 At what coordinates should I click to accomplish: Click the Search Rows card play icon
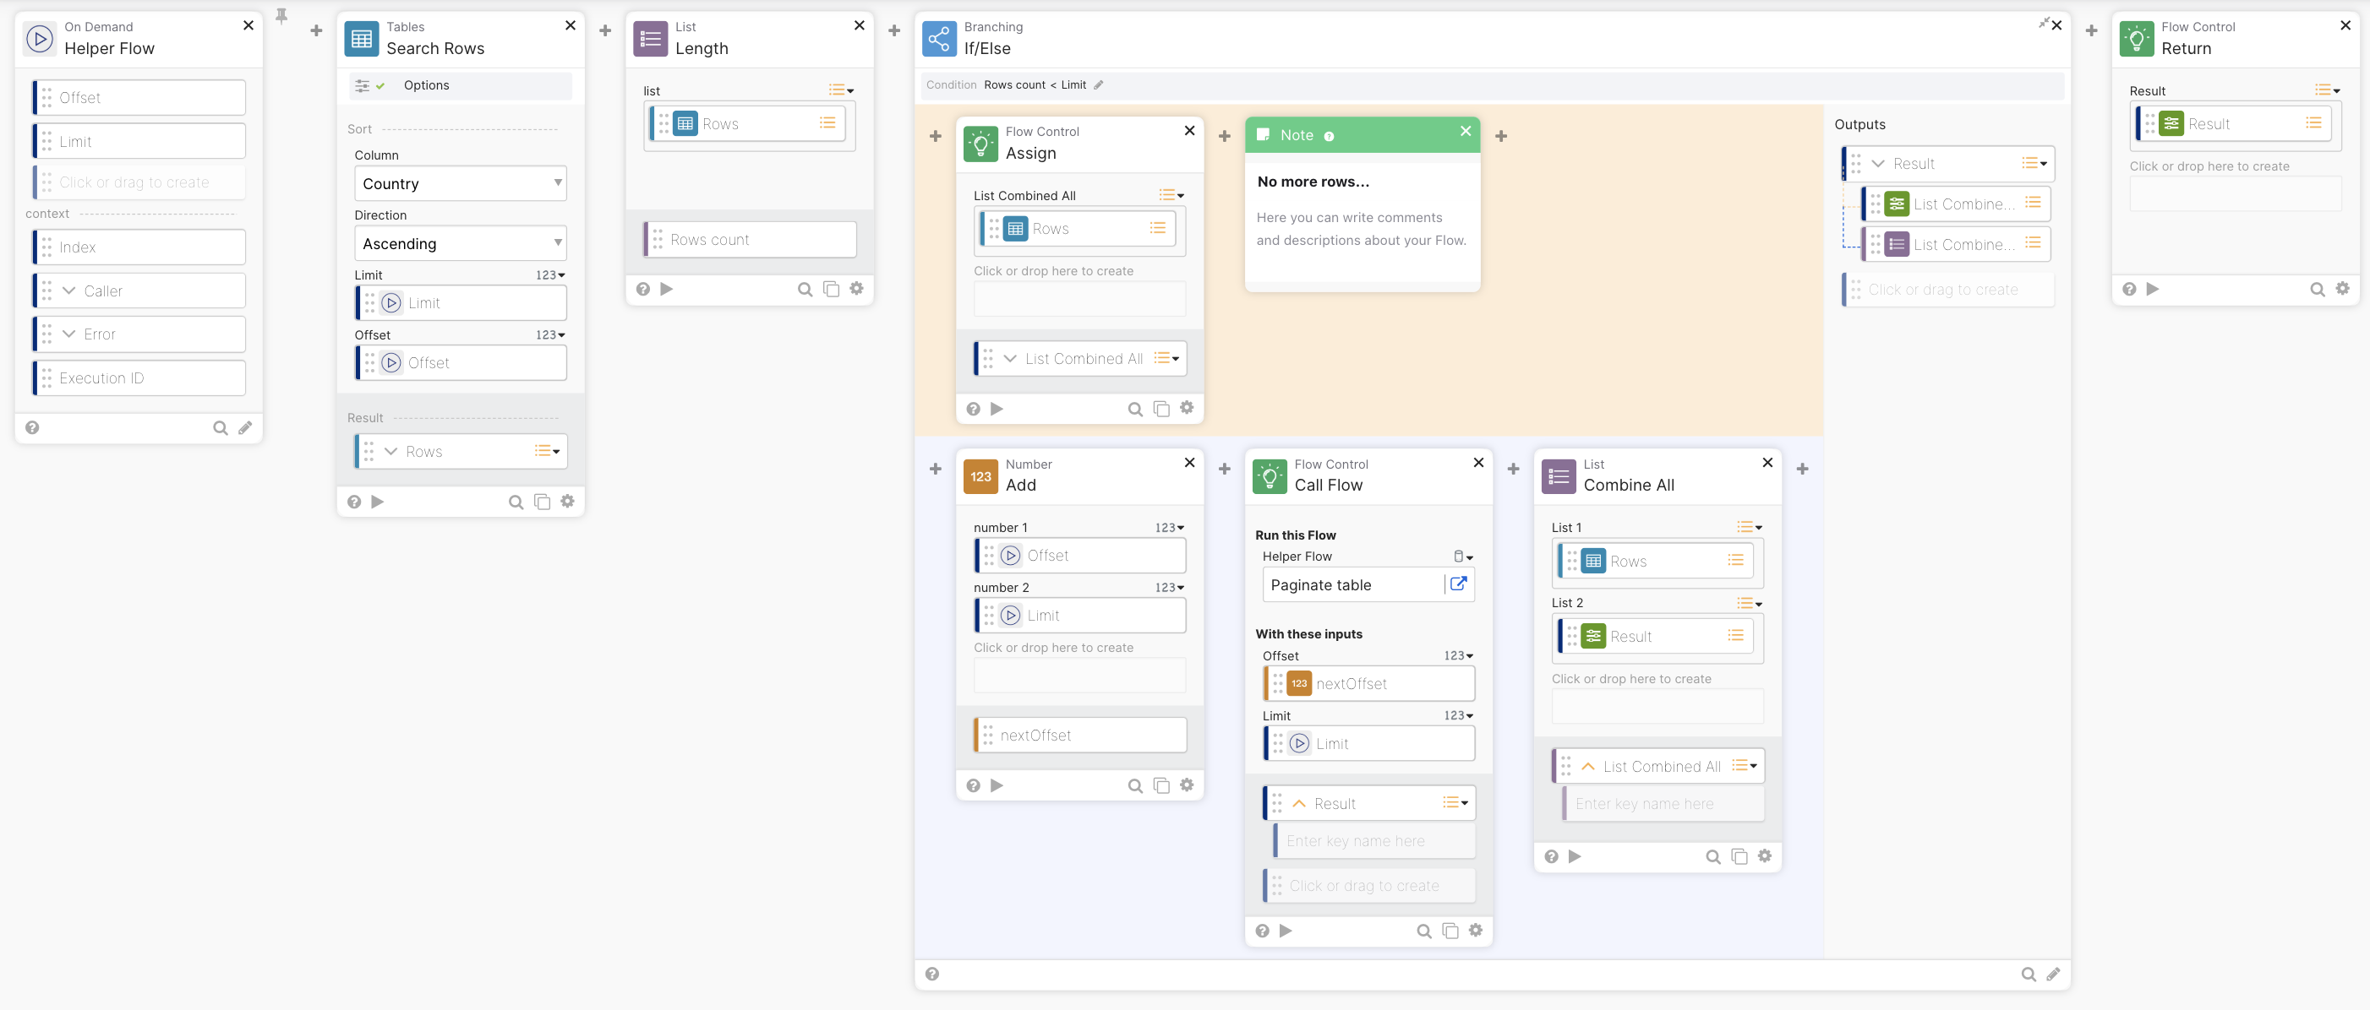coord(377,502)
